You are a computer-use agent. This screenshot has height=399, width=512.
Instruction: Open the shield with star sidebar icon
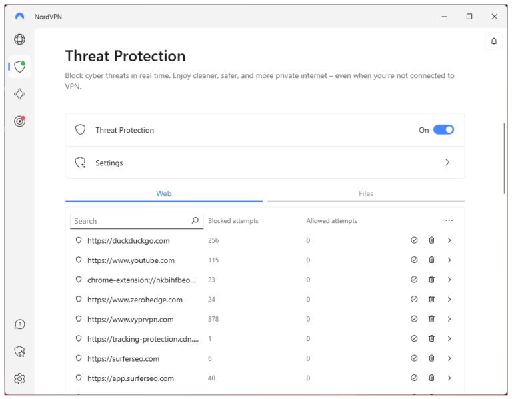click(x=19, y=351)
